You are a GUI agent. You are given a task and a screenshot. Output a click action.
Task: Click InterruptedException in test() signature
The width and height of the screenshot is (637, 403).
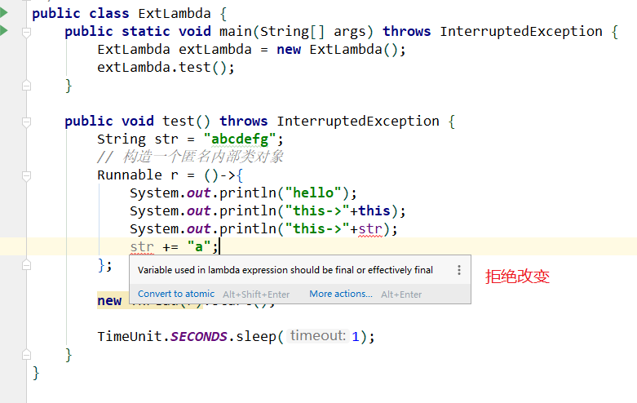358,121
